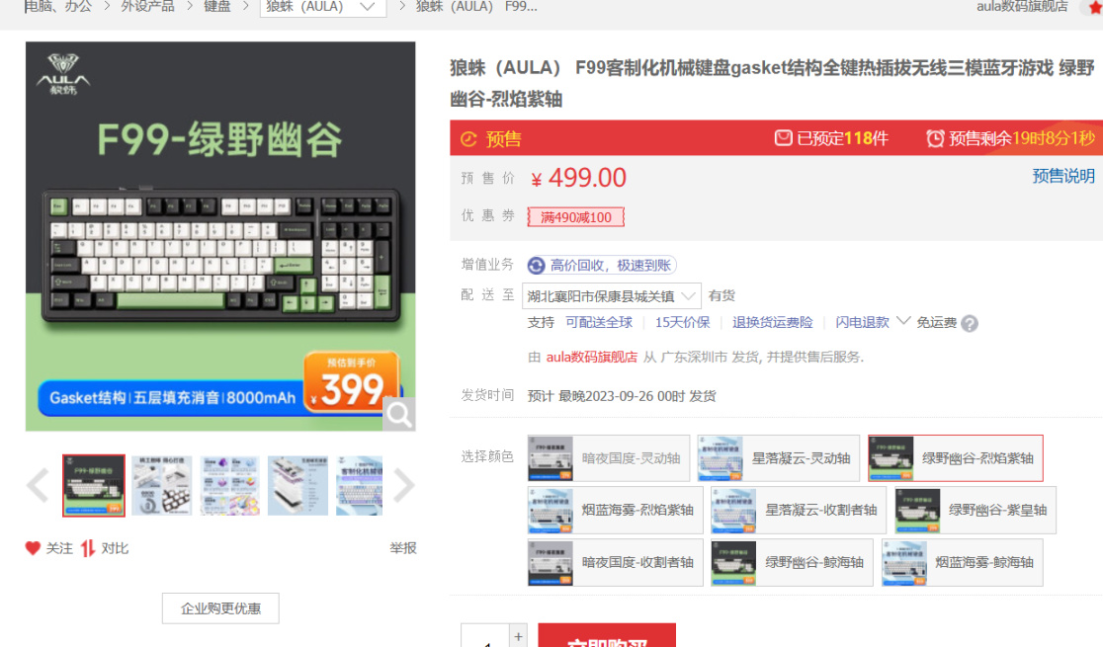Select second thumbnail with switches and keycaps
The image size is (1103, 647).
click(162, 485)
